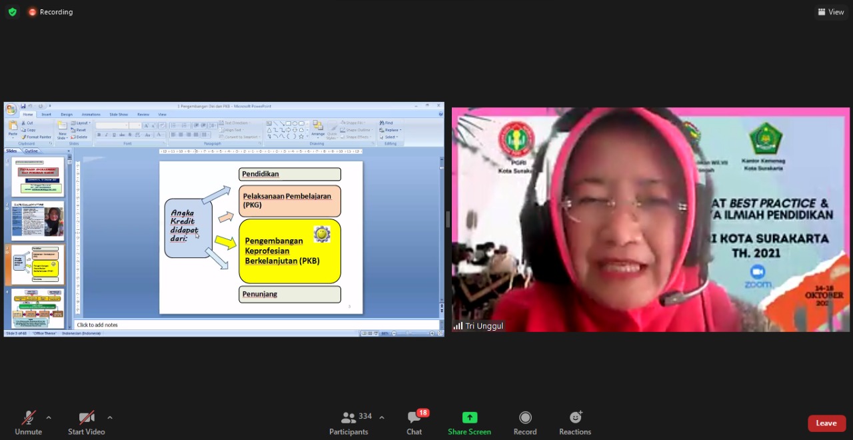Screen dimensions: 853x440
Task: Leave the meeting
Action: [x=826, y=423]
